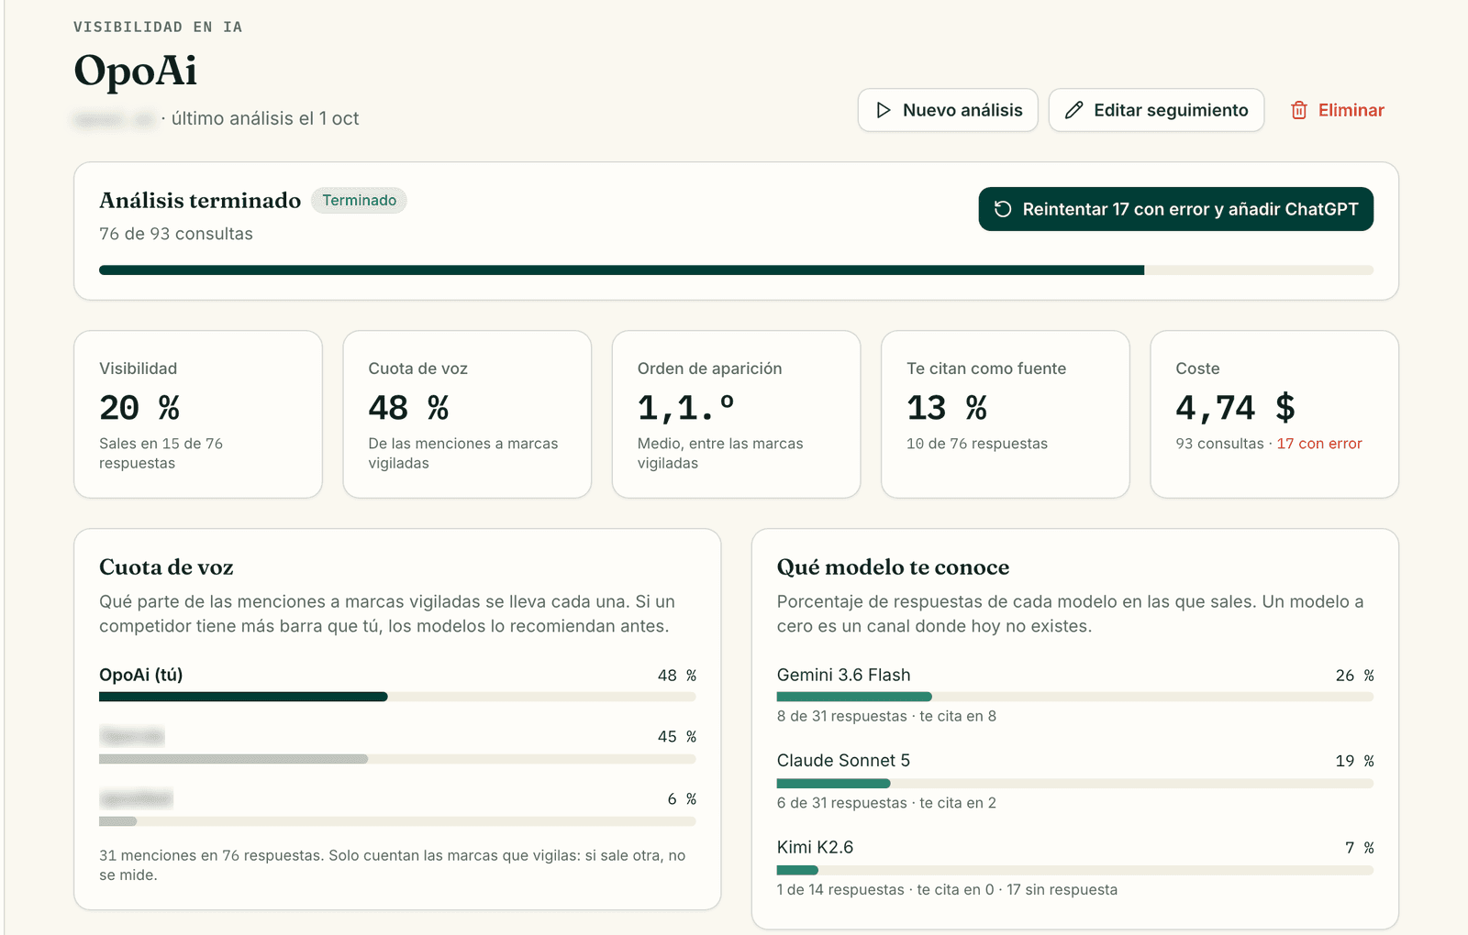
Task: Click the 'Qué modelo te conoce' heading
Action: pos(893,567)
